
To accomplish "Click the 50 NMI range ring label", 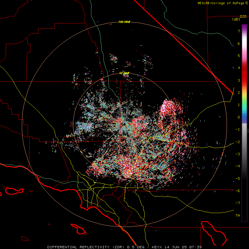I will click(124, 73).
